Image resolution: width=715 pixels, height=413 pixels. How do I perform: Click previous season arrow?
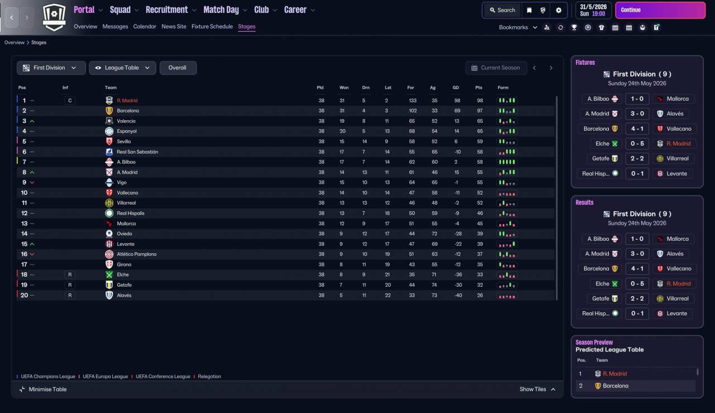pyautogui.click(x=534, y=68)
